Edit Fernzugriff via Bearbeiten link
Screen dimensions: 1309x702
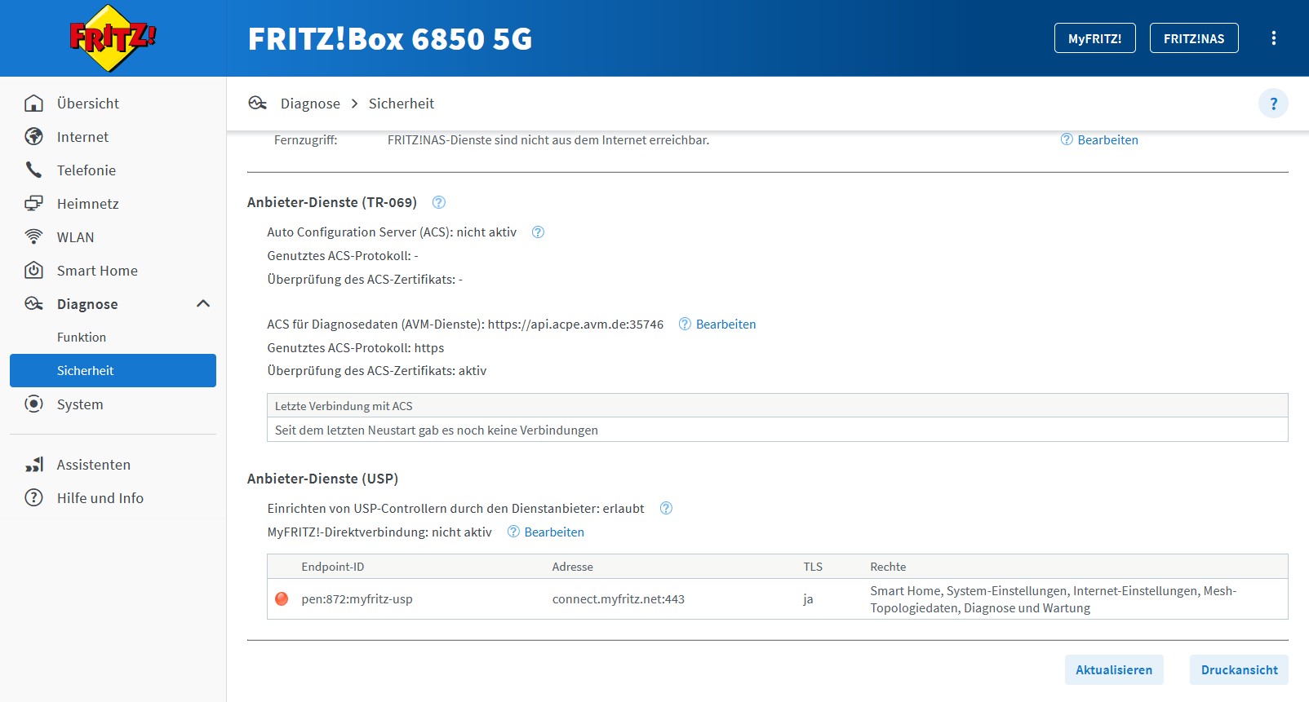pyautogui.click(x=1107, y=140)
